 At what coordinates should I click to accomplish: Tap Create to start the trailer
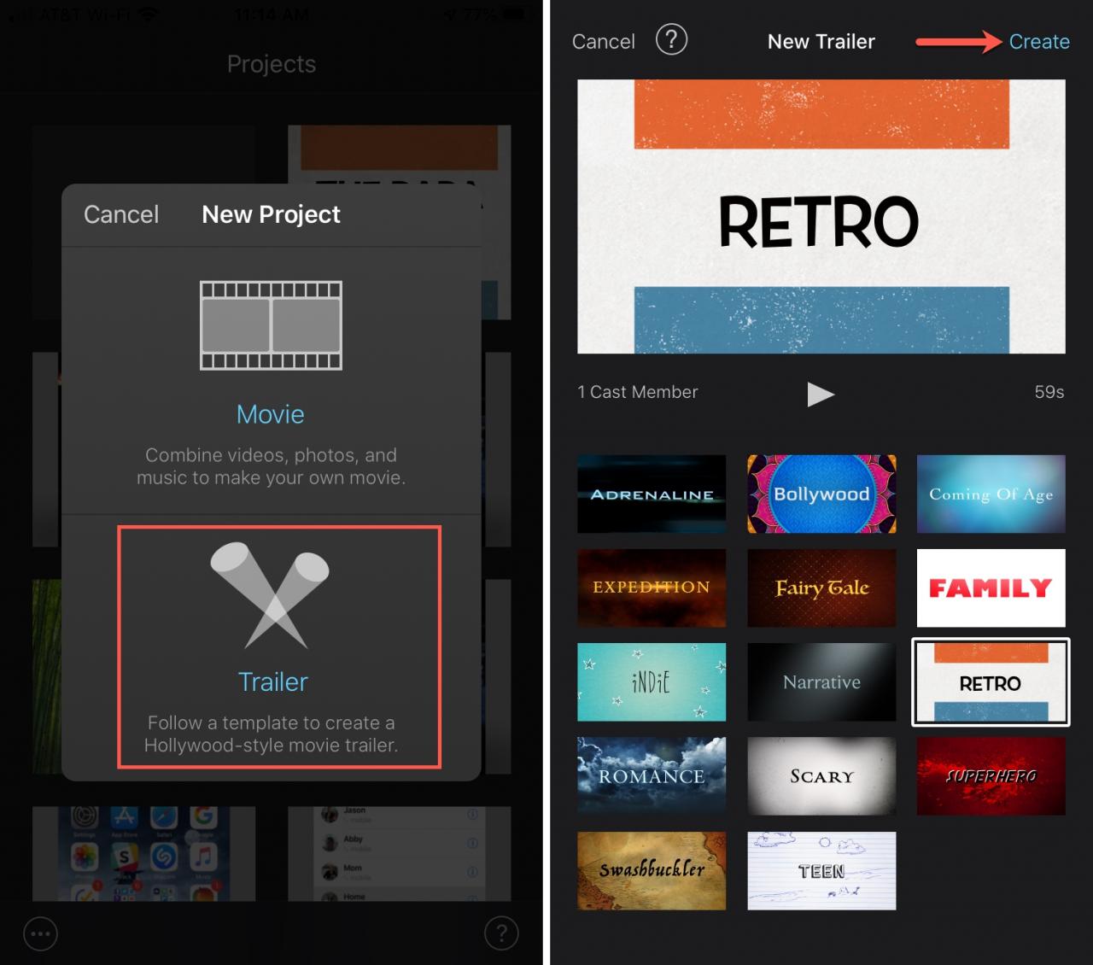(1039, 41)
